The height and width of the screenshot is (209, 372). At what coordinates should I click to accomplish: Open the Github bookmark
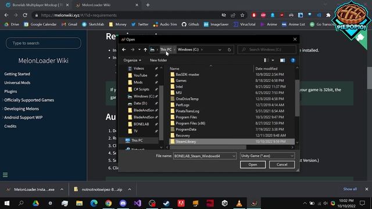click(x=191, y=24)
